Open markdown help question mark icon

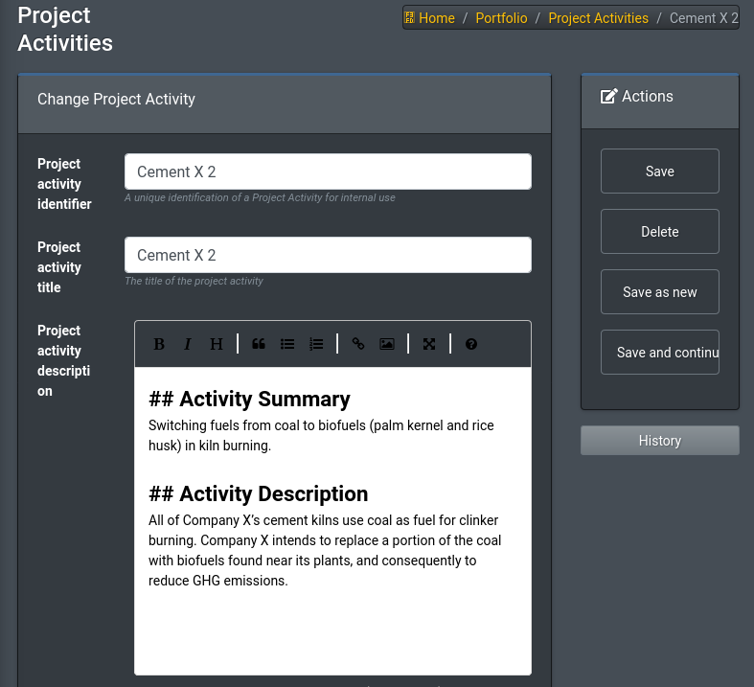click(471, 344)
